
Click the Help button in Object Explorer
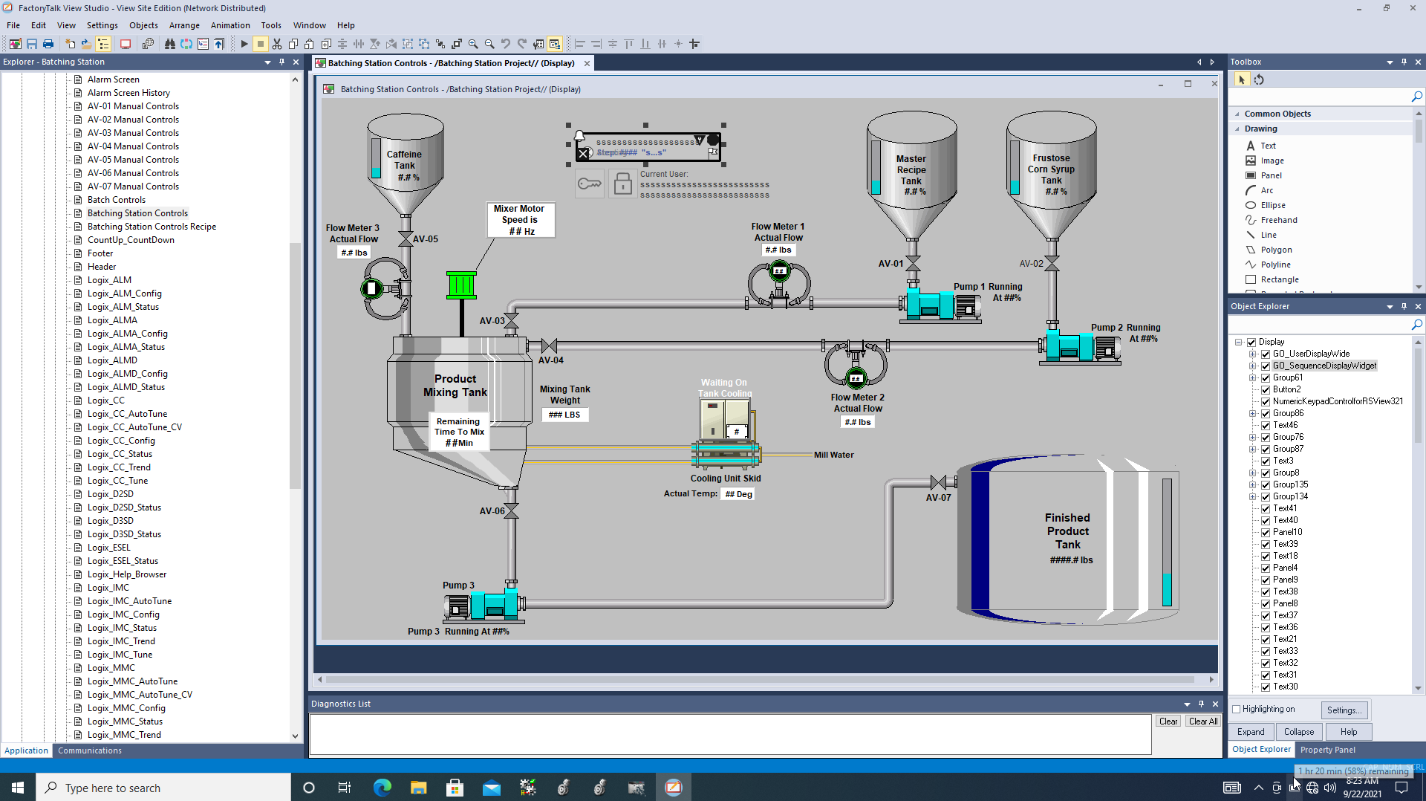point(1349,732)
